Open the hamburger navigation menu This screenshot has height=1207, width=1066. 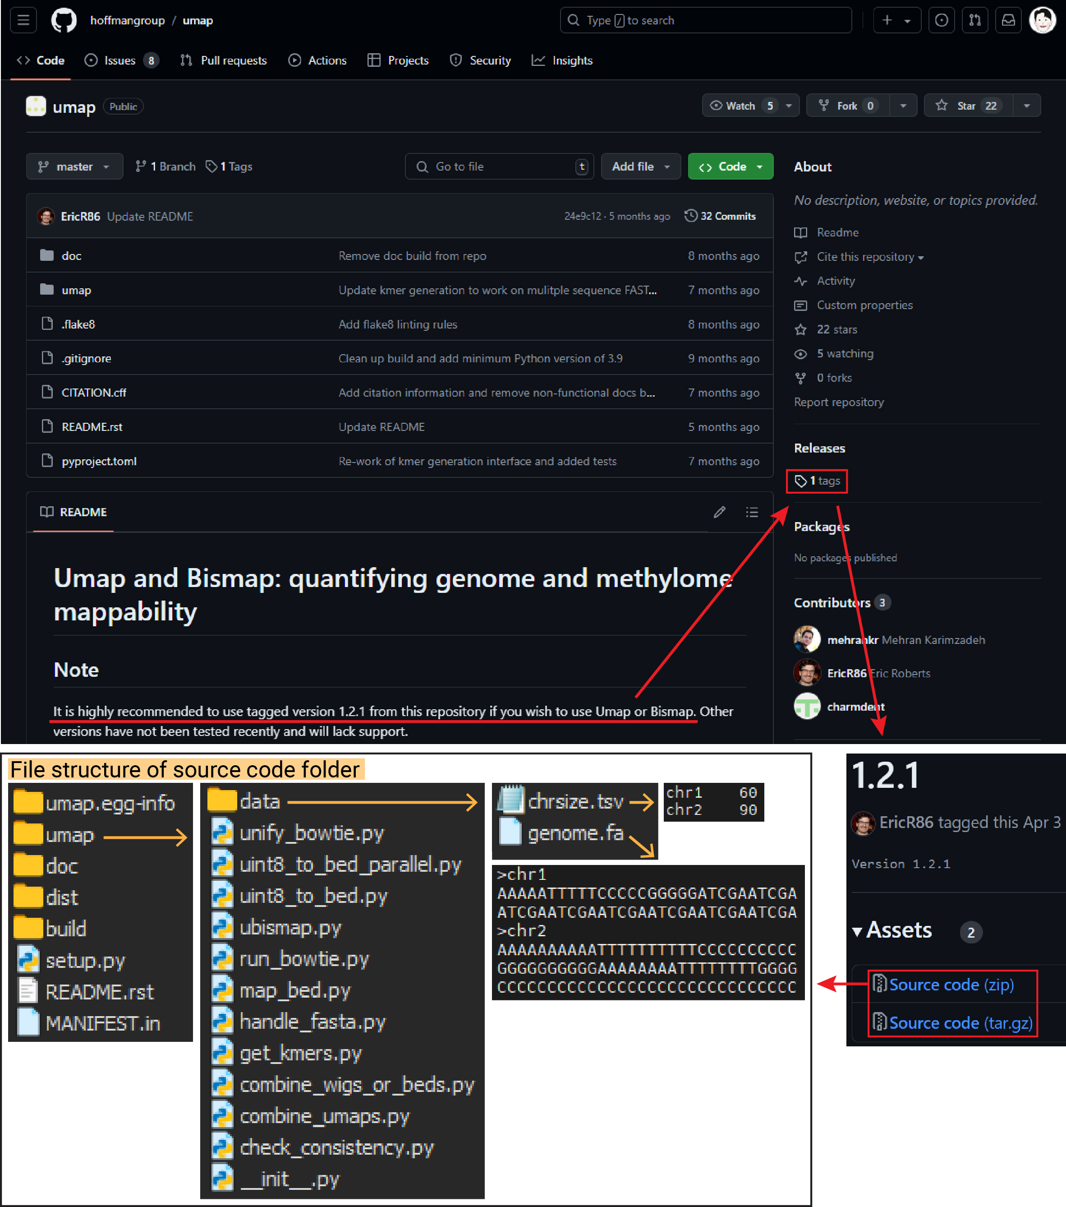point(23,20)
